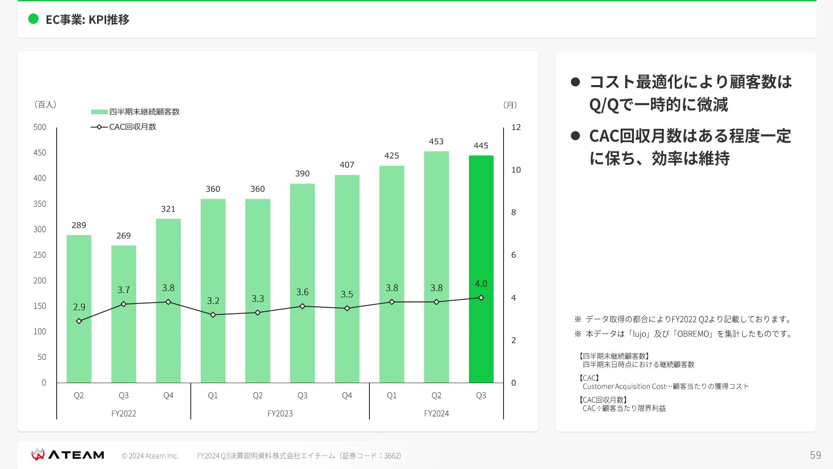Click the diamond marker under label 3.5
The width and height of the screenshot is (833, 469).
pos(347,308)
